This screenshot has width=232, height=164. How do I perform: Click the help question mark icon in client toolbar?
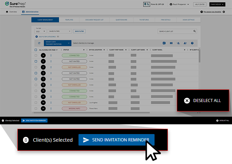coord(192,43)
